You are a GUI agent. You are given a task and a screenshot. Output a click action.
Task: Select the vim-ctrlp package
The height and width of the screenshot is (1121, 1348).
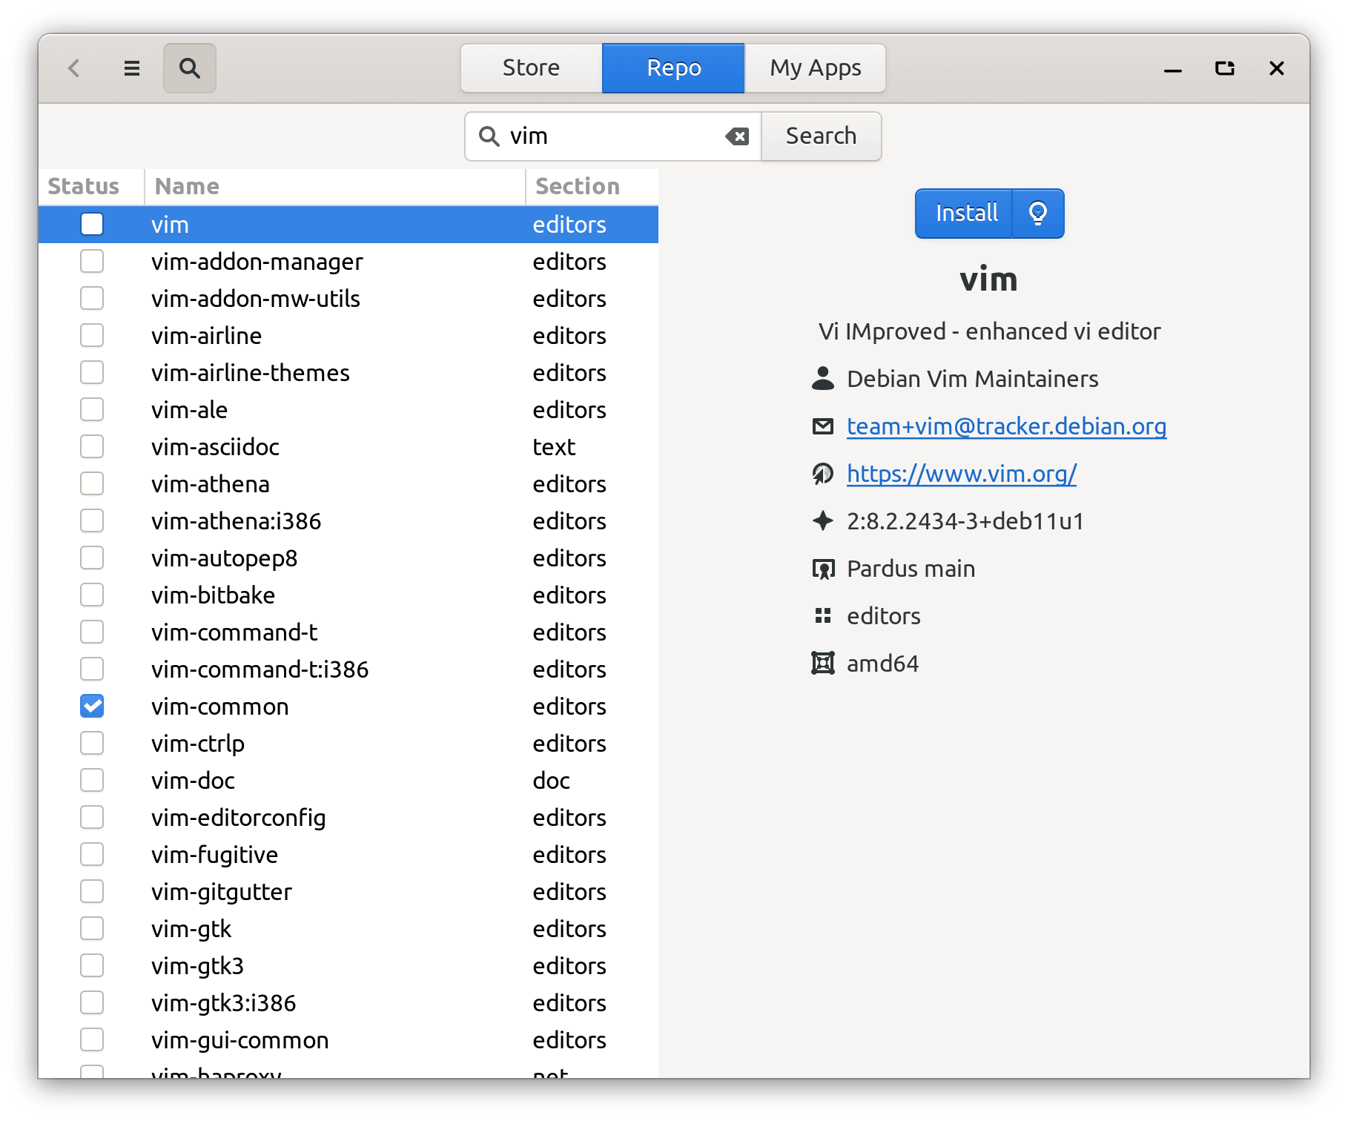tap(348, 743)
